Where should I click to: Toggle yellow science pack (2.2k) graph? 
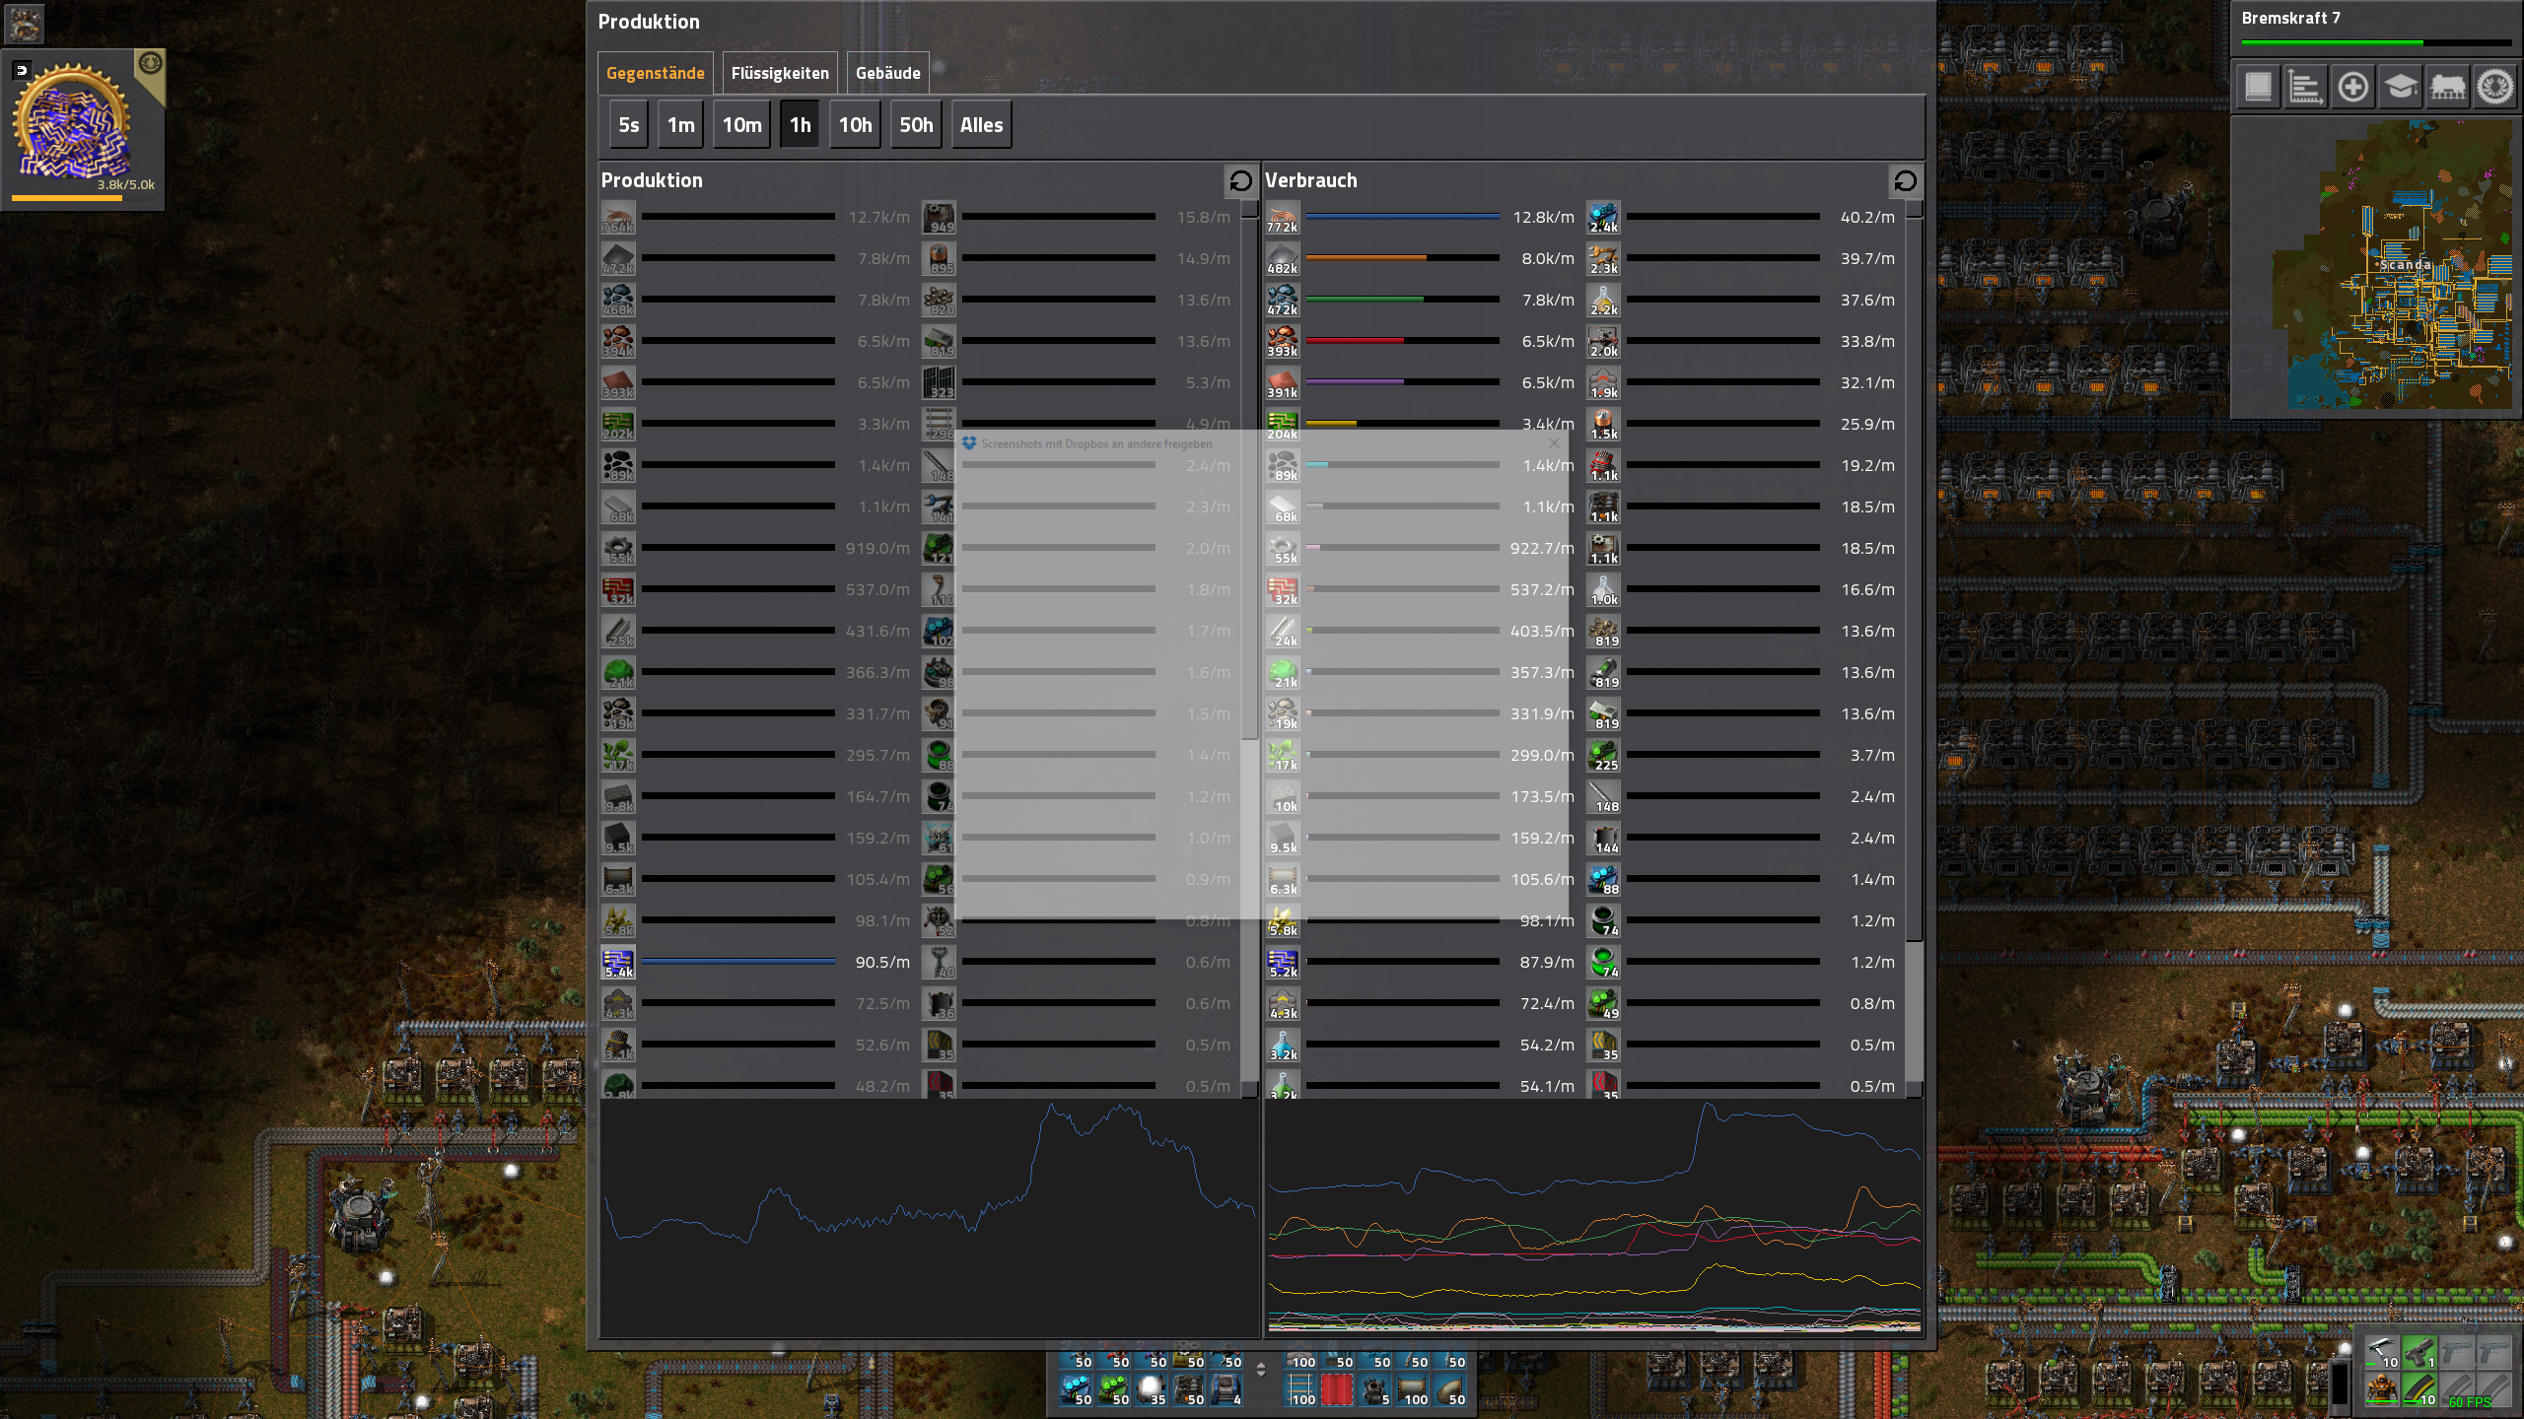1604,301
